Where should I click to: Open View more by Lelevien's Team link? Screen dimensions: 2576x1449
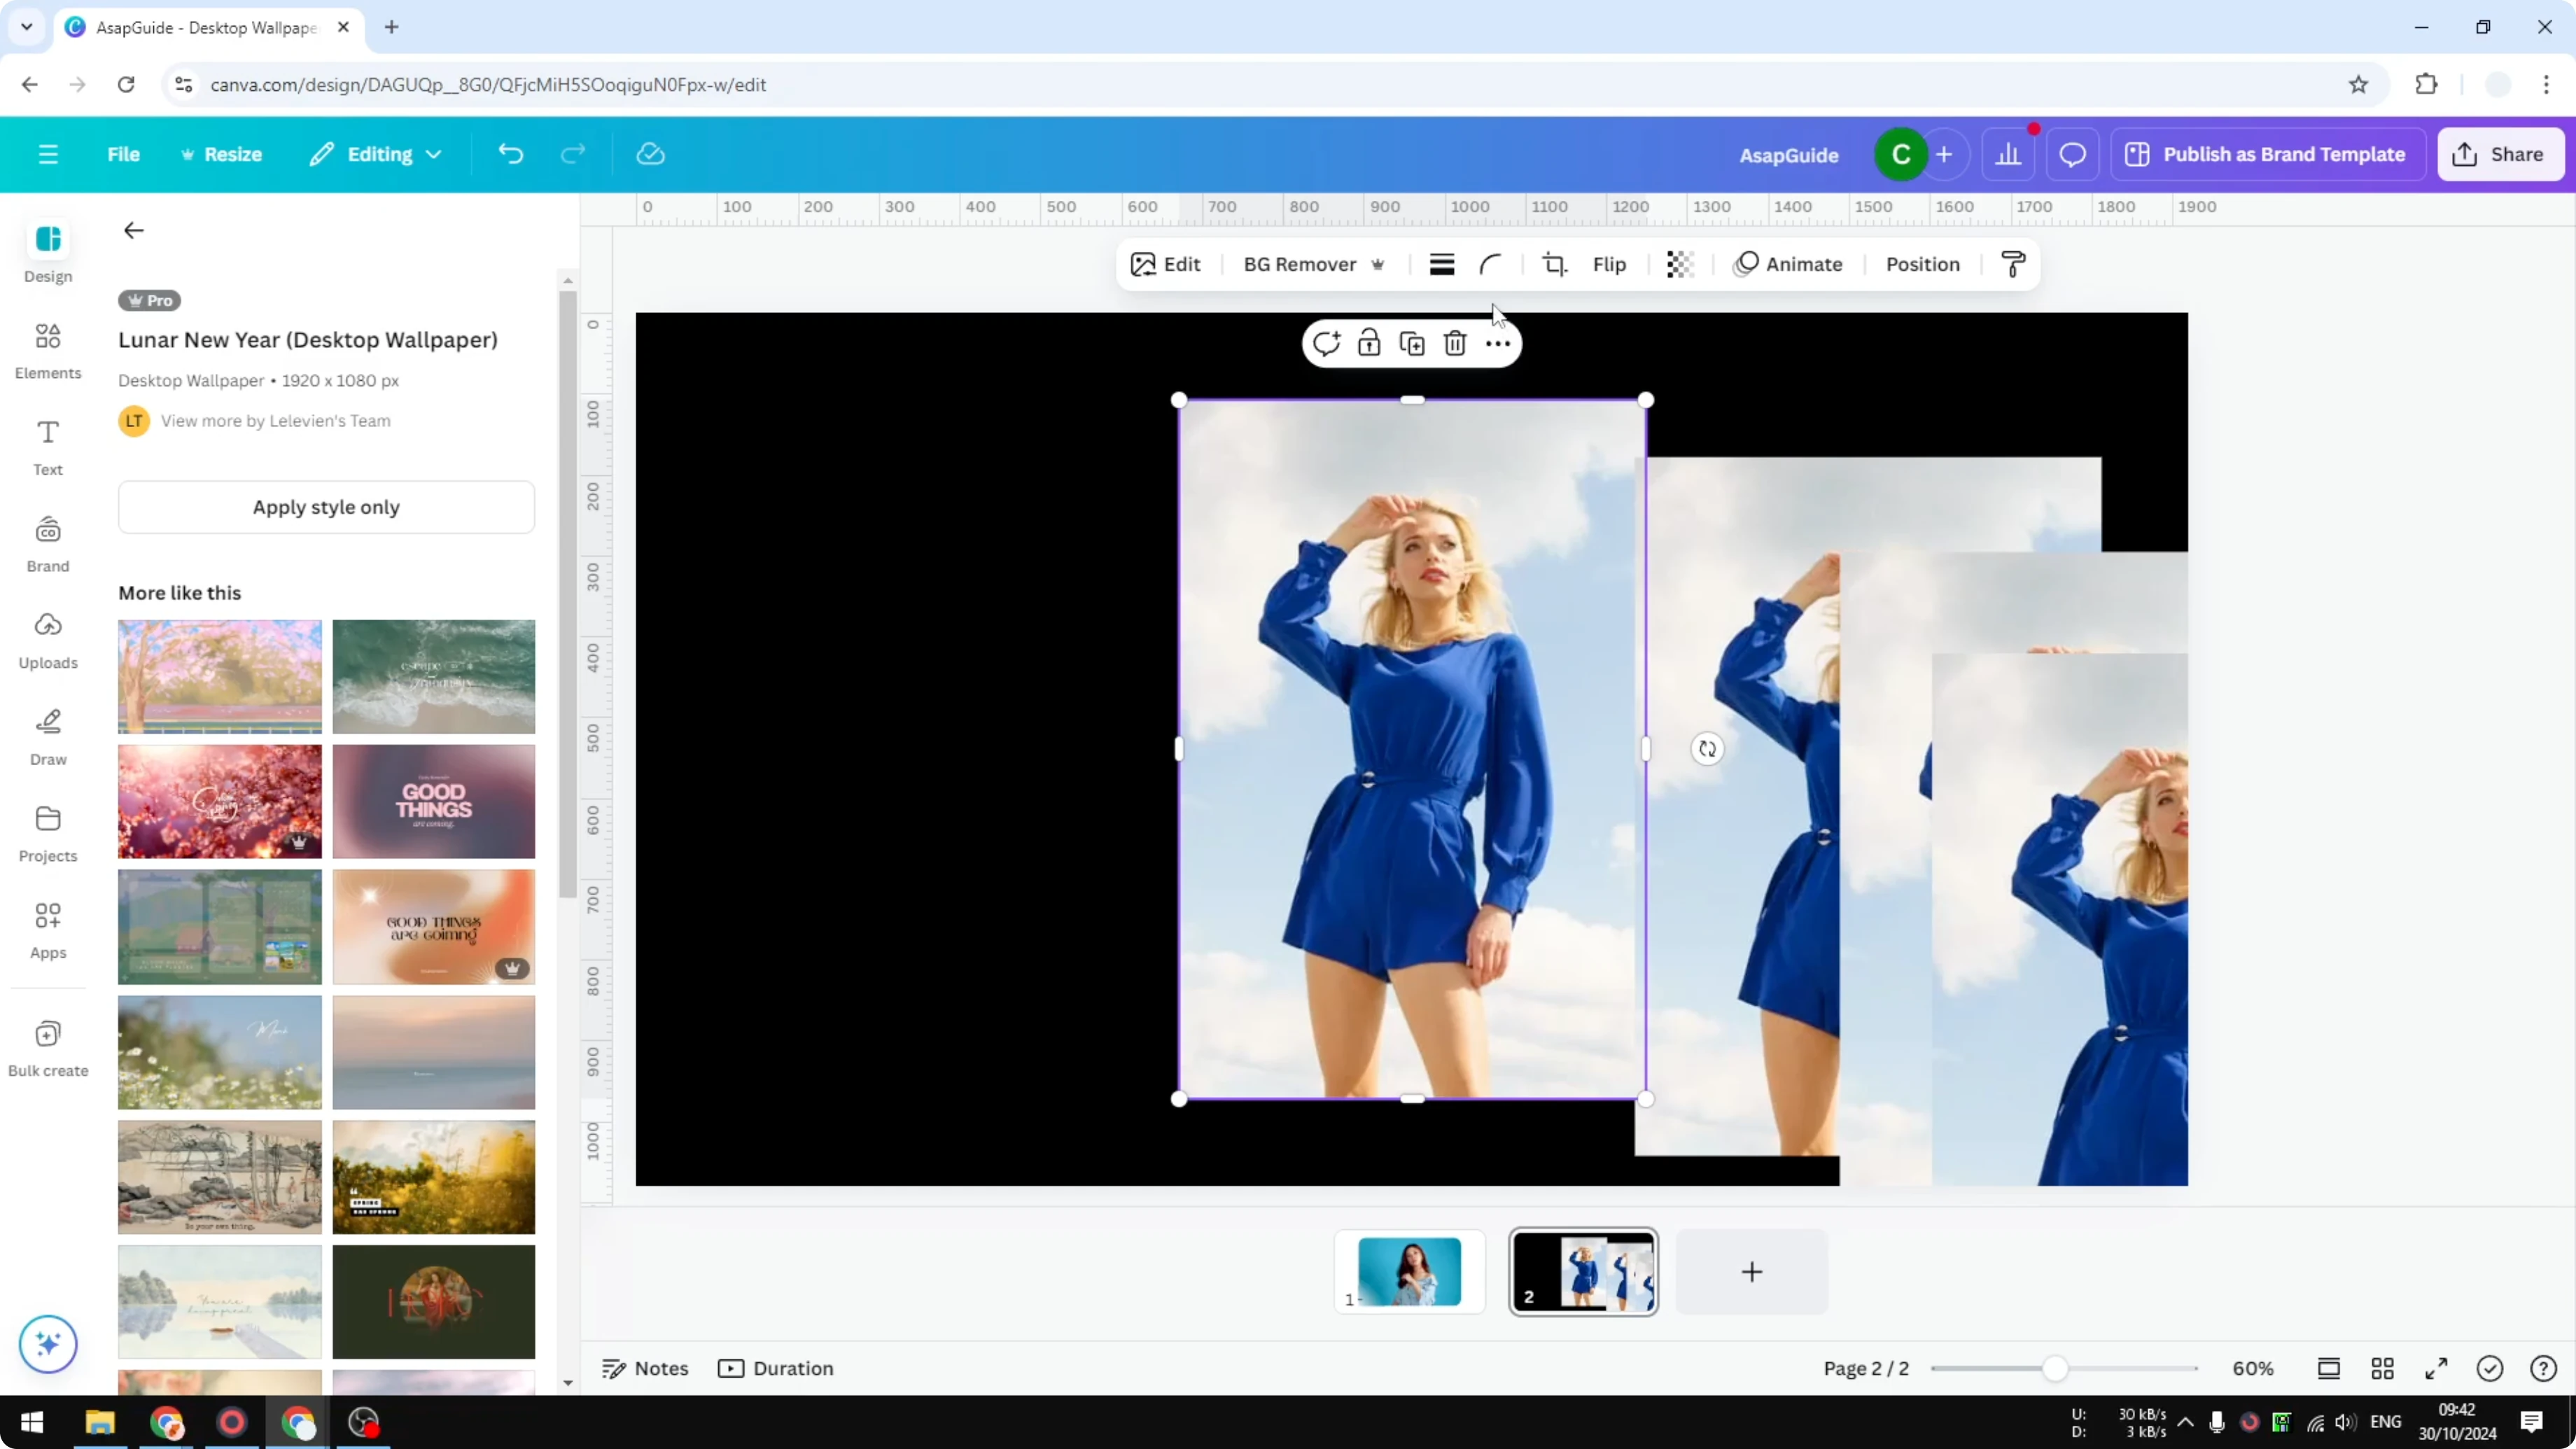coord(276,420)
